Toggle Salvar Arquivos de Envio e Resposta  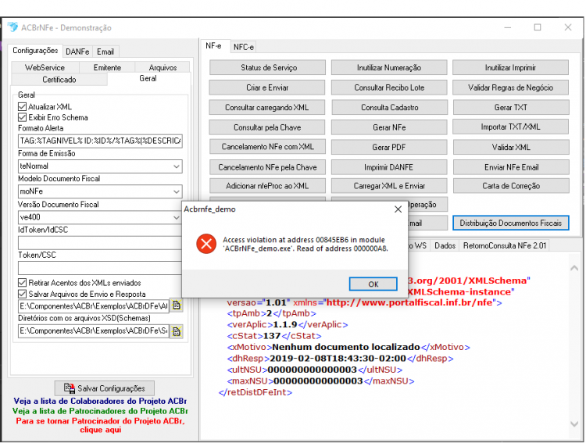tap(23, 294)
